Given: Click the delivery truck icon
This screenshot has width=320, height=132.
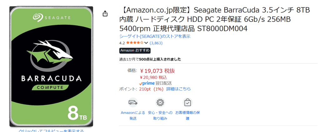Looking at the screenshot, I should click(133, 102).
